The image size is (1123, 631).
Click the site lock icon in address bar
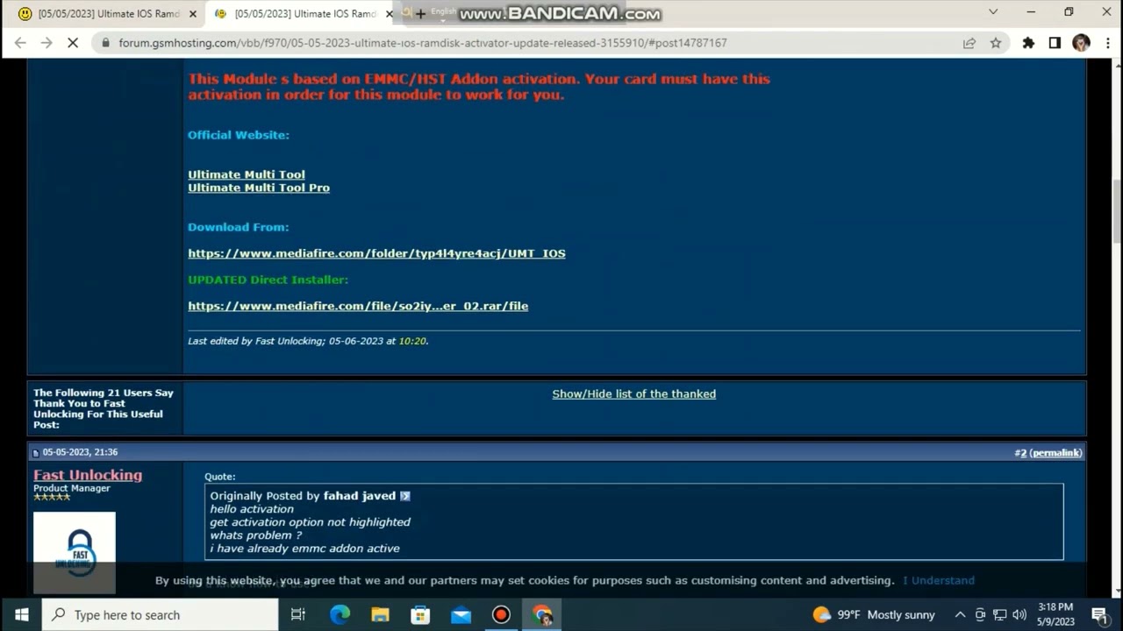coord(105,43)
